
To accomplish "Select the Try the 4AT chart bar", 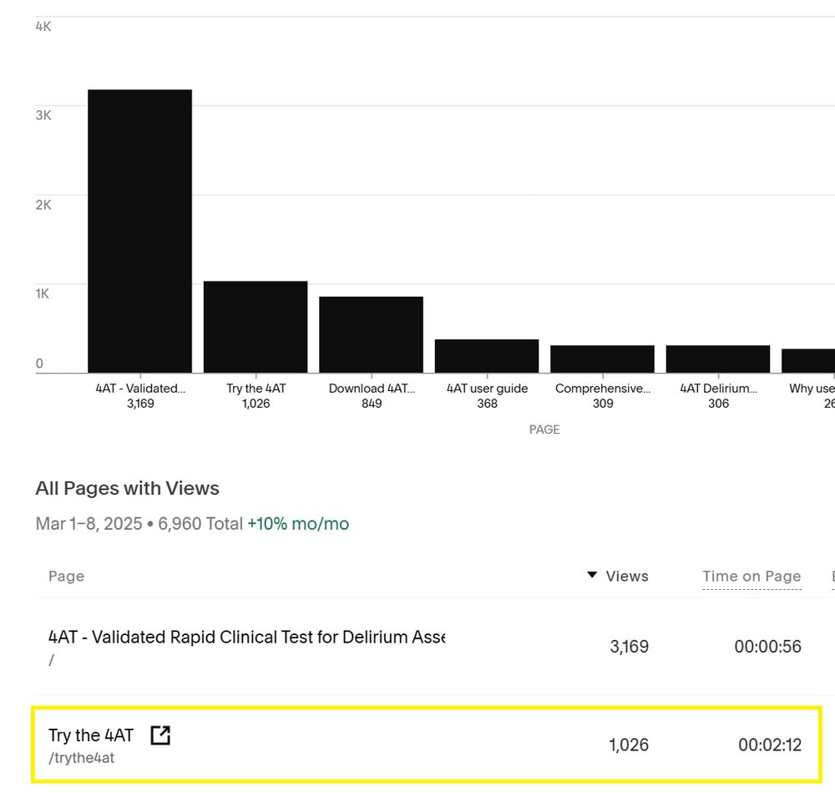I will pos(256,327).
